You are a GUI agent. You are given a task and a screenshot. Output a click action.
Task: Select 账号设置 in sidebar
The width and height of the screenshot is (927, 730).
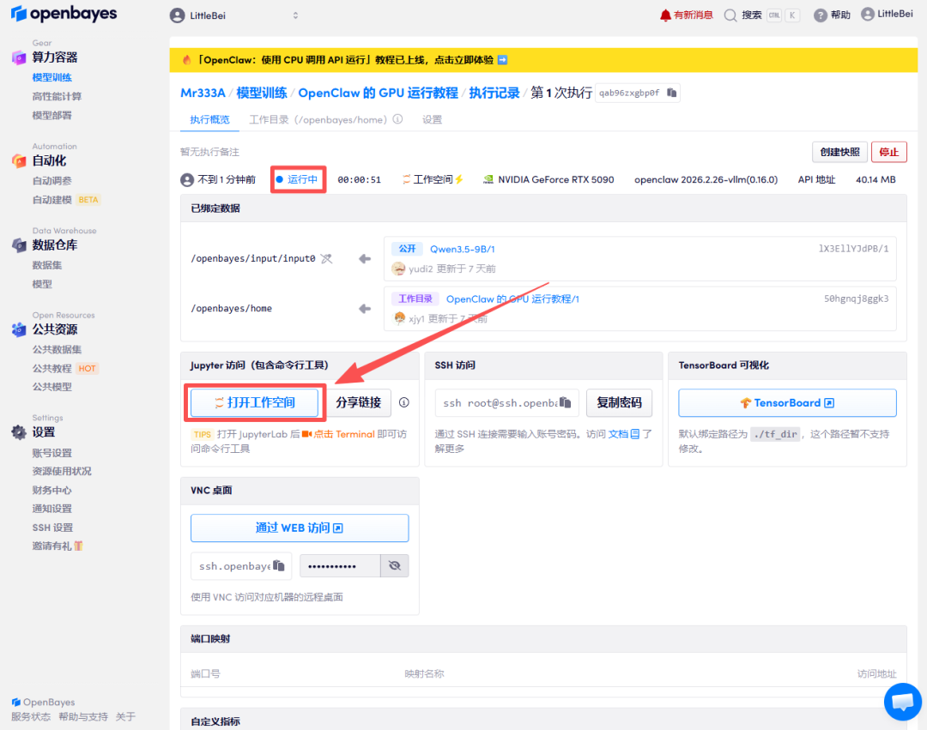[52, 453]
